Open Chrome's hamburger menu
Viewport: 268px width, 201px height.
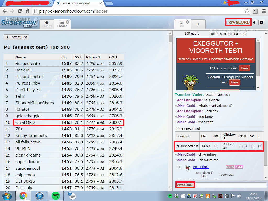pos(263,11)
